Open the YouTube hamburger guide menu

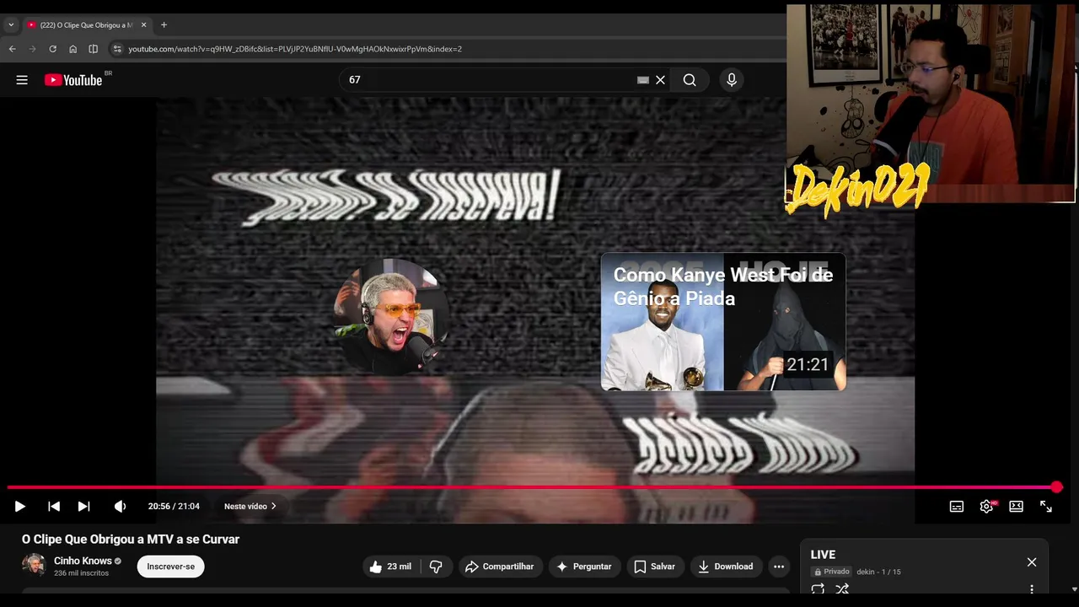(x=22, y=80)
